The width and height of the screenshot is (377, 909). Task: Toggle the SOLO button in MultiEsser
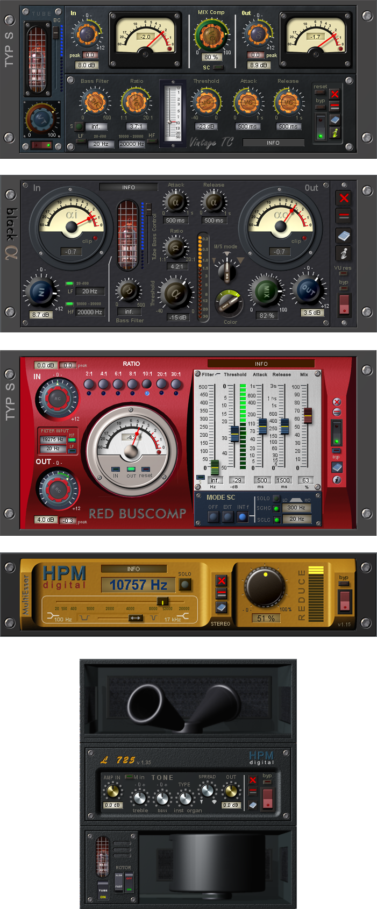coord(184,584)
